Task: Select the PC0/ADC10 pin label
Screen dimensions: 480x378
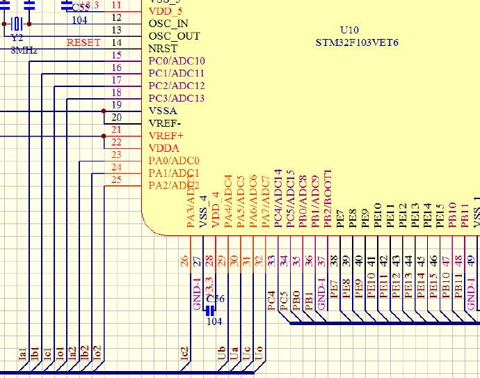Action: [177, 61]
